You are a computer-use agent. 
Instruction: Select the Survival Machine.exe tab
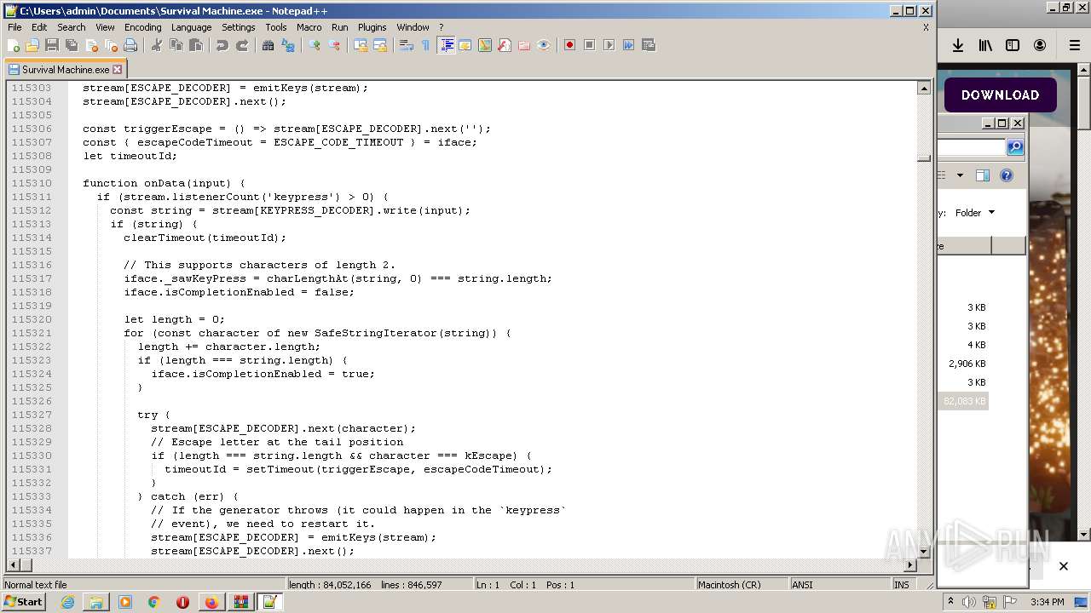(x=66, y=70)
